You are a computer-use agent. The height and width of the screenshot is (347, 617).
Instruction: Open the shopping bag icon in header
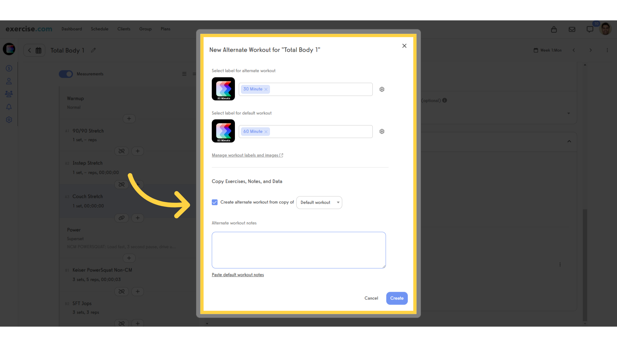click(554, 29)
